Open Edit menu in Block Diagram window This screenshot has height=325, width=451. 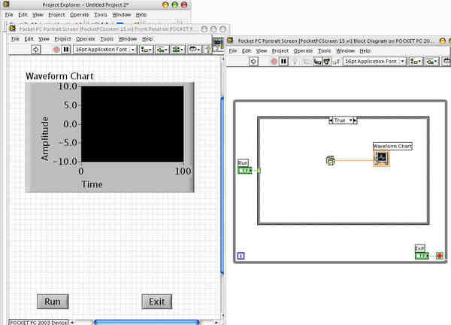247,51
